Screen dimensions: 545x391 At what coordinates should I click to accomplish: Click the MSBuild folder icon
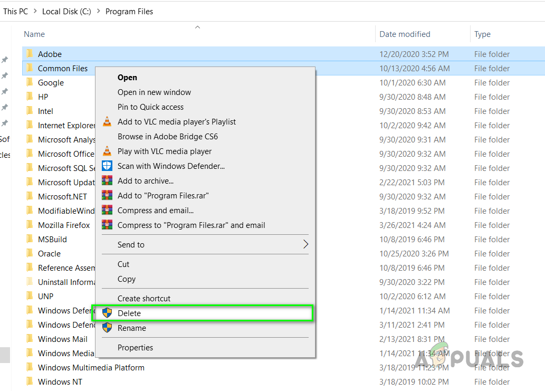click(x=30, y=239)
